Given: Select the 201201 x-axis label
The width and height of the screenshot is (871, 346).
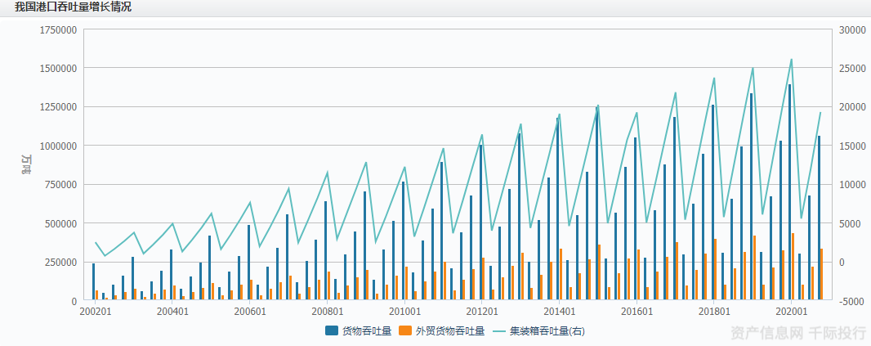Looking at the screenshot, I should [x=482, y=312].
